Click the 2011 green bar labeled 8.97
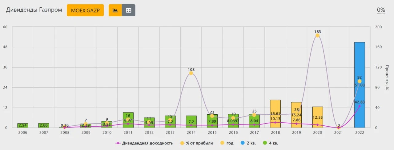This screenshot has height=150, width=394. (x=128, y=120)
